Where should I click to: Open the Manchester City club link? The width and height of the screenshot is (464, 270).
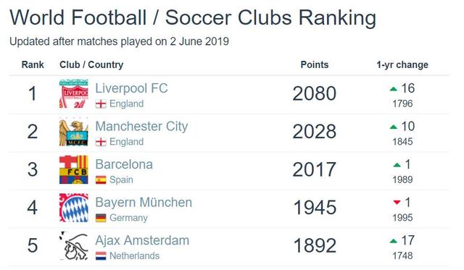141,127
